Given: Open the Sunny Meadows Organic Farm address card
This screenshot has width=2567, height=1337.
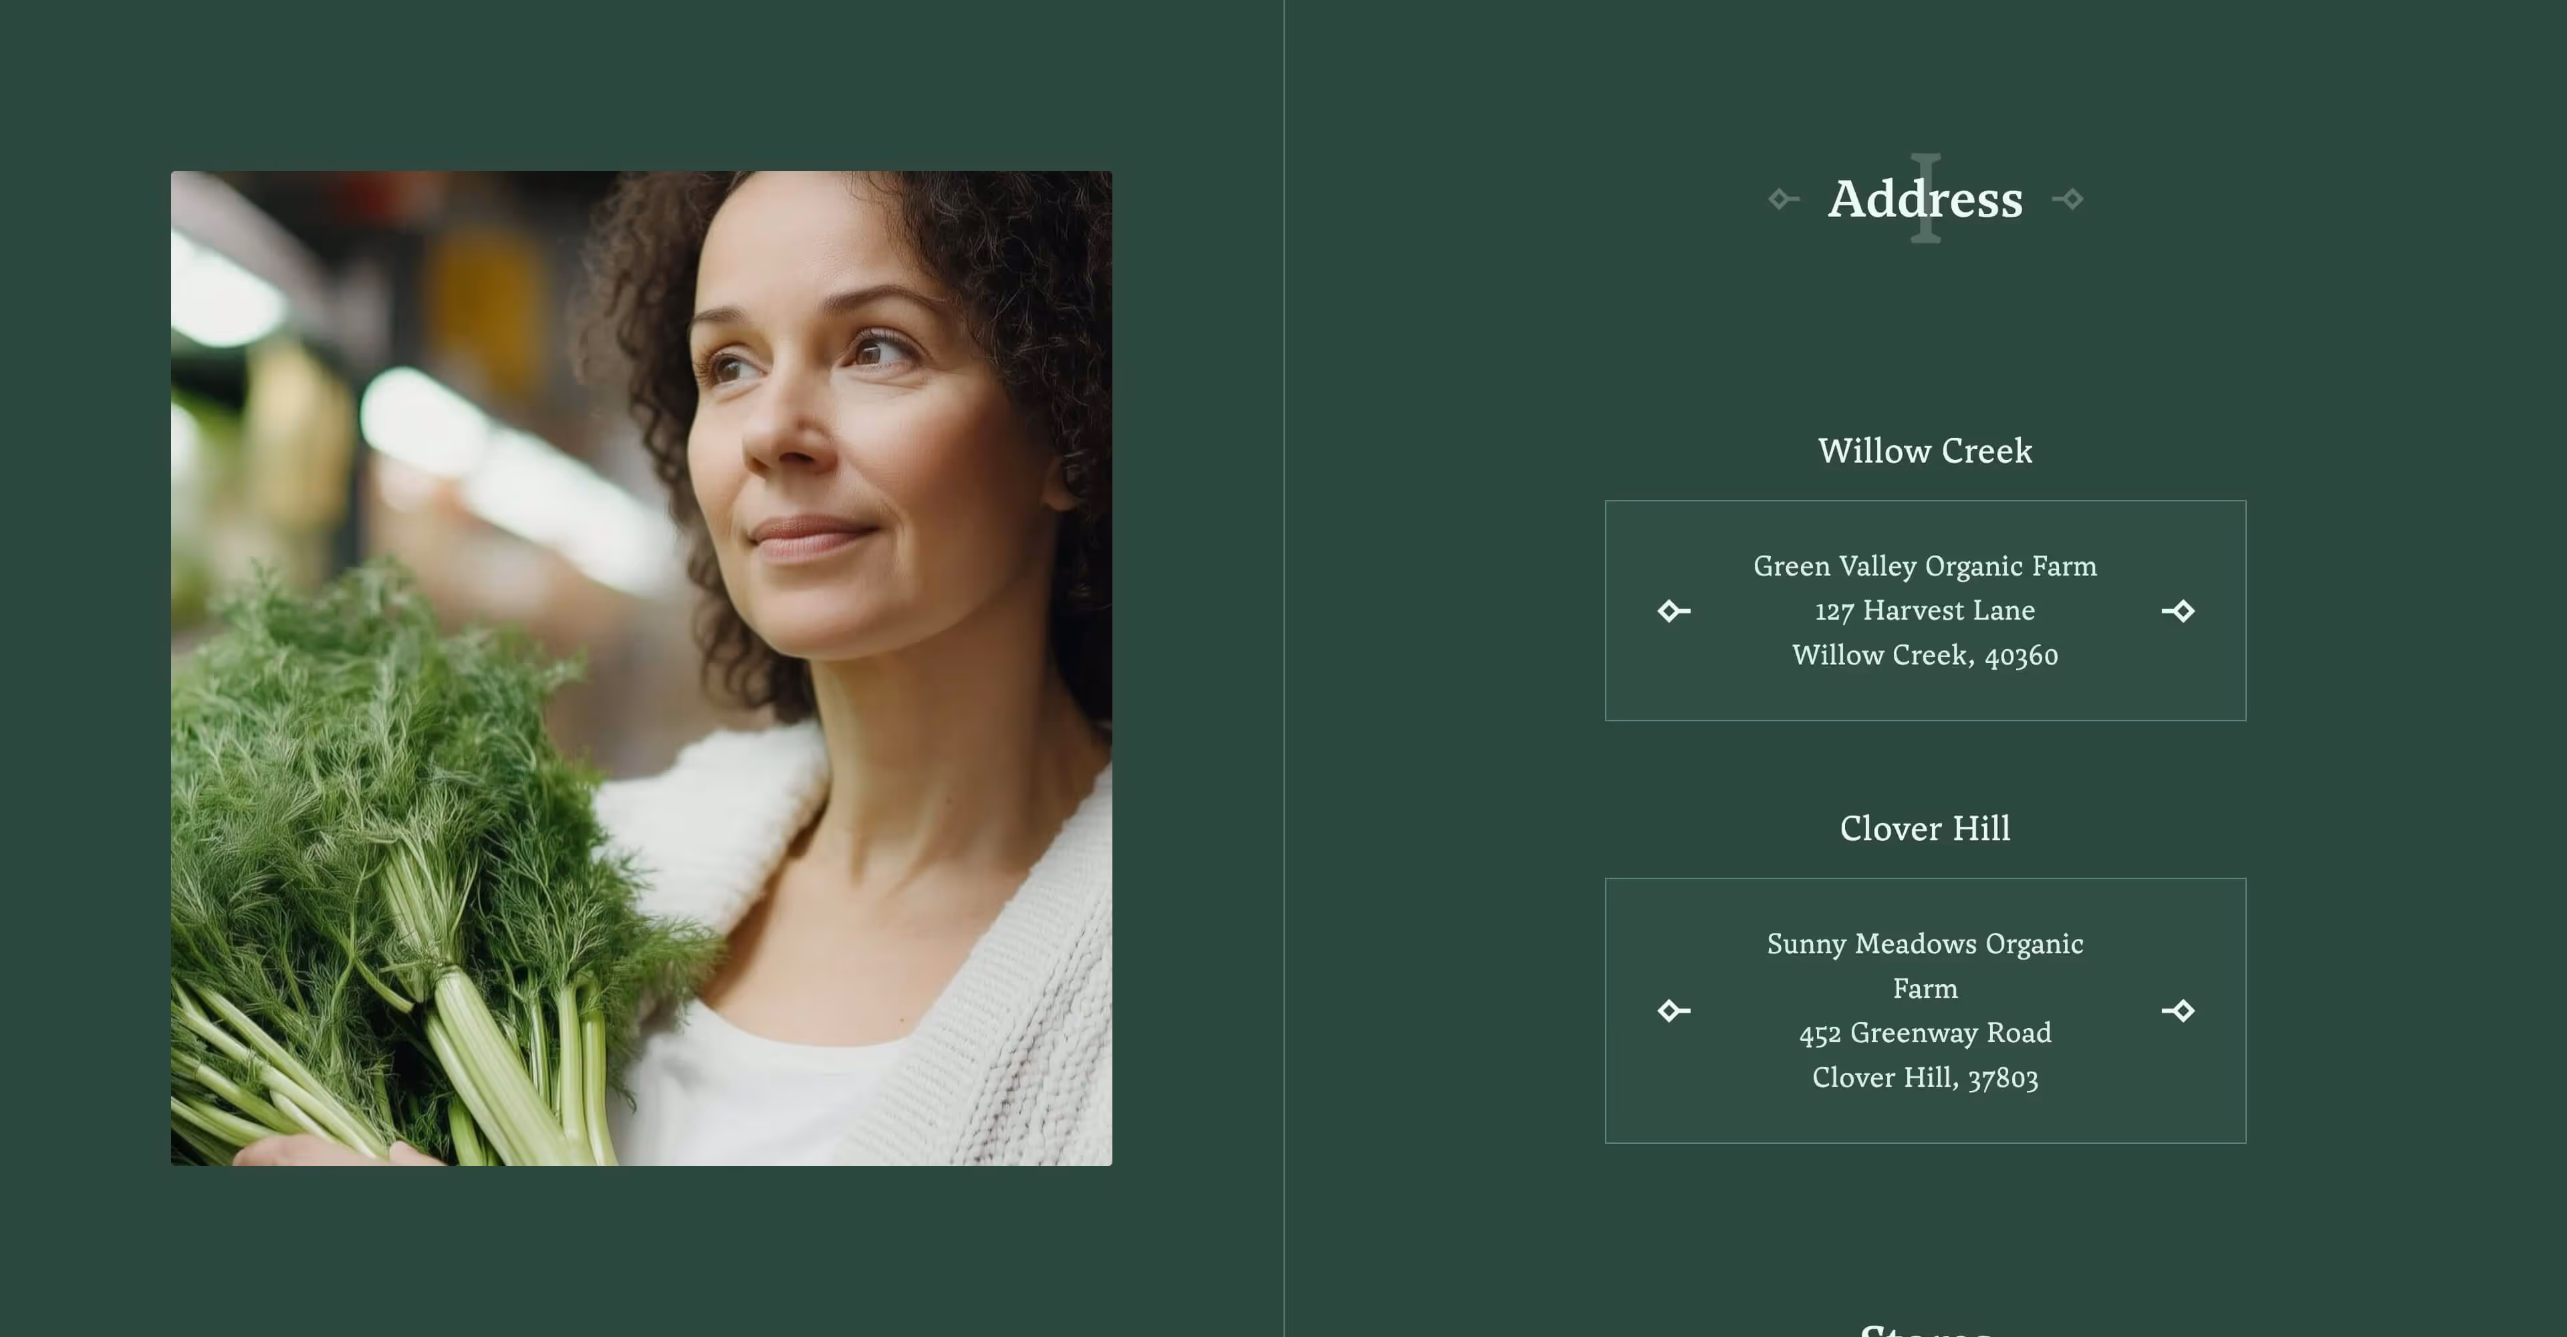Looking at the screenshot, I should pos(1925,1010).
